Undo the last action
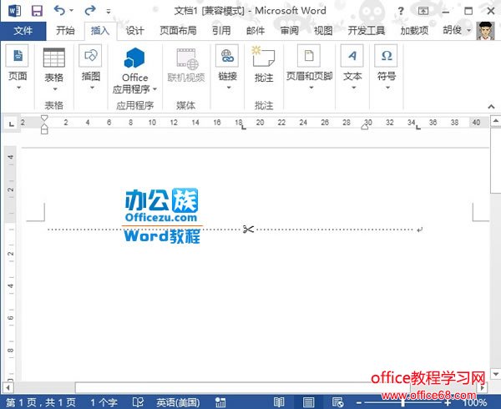Image resolution: width=501 pixels, height=409 pixels. click(x=59, y=11)
